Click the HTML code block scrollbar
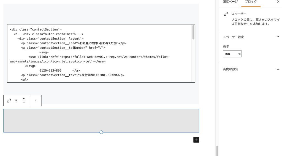The image size is (282, 156). tap(193, 32)
